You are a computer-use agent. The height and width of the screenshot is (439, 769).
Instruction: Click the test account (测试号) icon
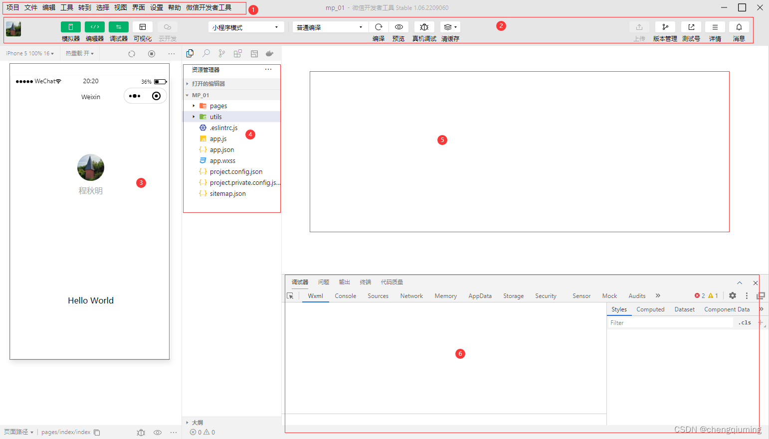(x=691, y=27)
